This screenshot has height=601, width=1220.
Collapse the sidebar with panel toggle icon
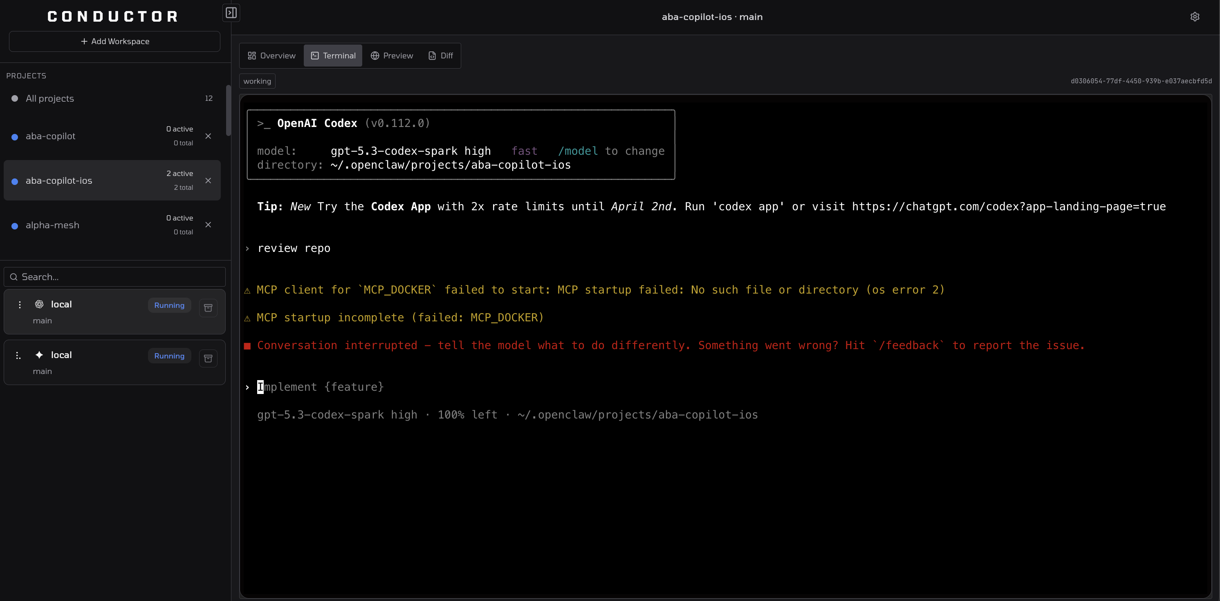pos(231,13)
